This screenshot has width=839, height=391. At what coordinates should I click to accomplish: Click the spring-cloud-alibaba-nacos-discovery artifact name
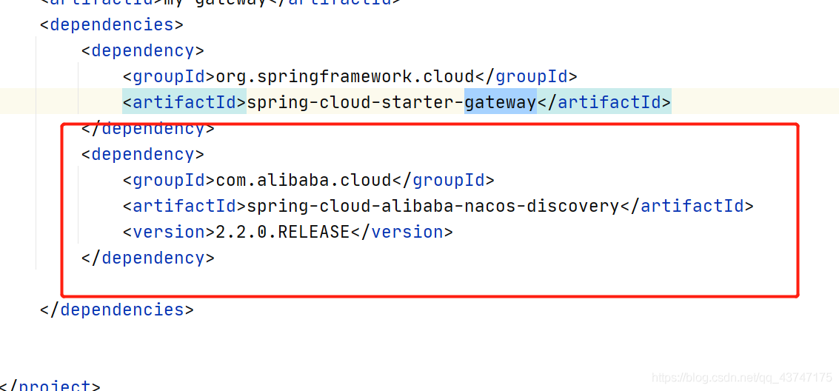click(432, 206)
